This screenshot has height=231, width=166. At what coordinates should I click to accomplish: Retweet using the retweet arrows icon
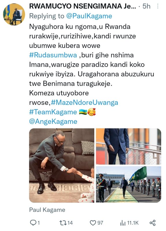62,223
